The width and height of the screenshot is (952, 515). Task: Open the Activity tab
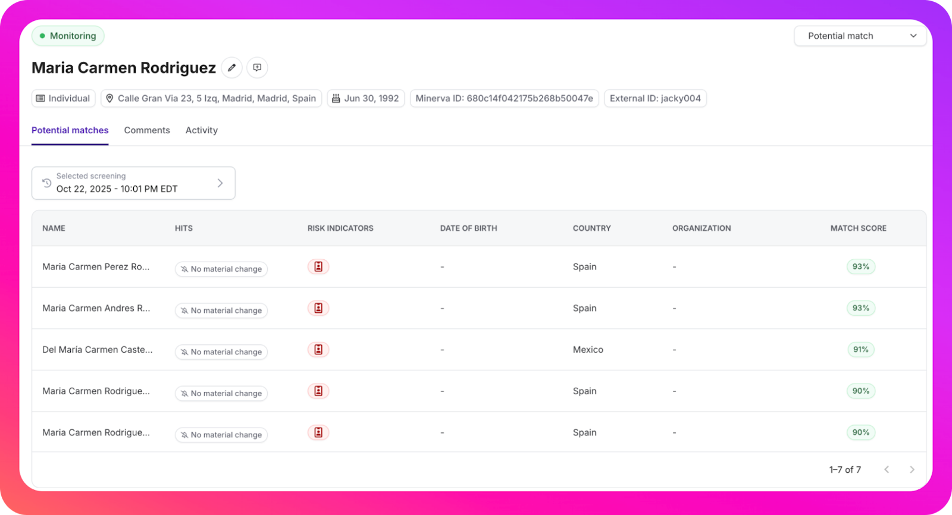pos(201,130)
